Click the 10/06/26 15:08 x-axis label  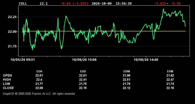[84, 60]
